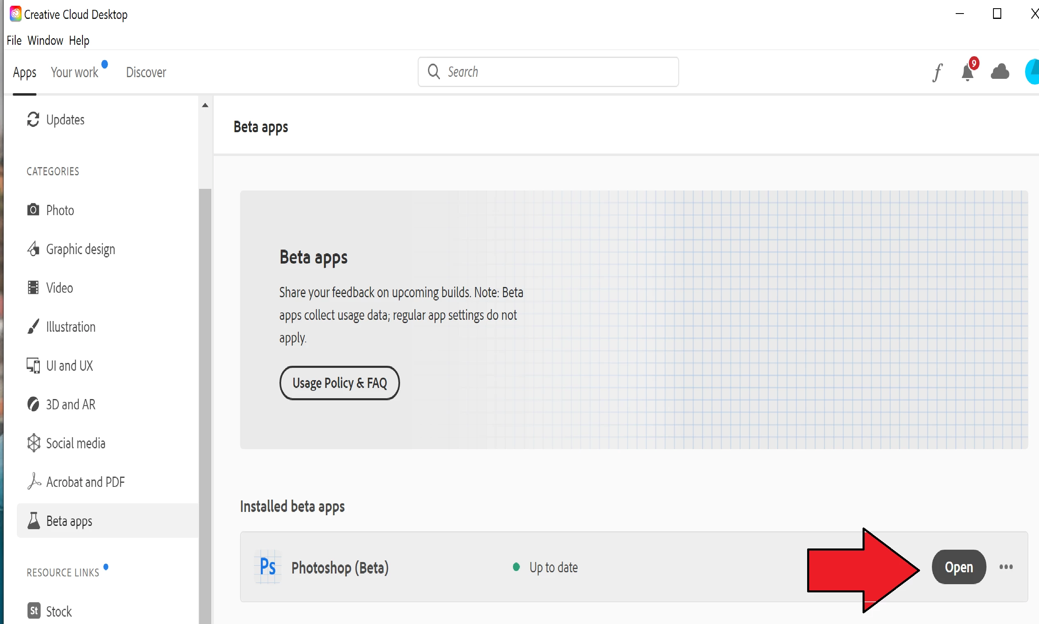Select the Graphic design category
The image size is (1039, 624).
pyautogui.click(x=80, y=249)
